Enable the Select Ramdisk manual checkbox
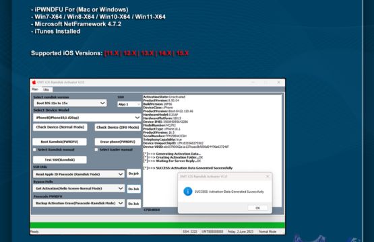 pos(34,150)
